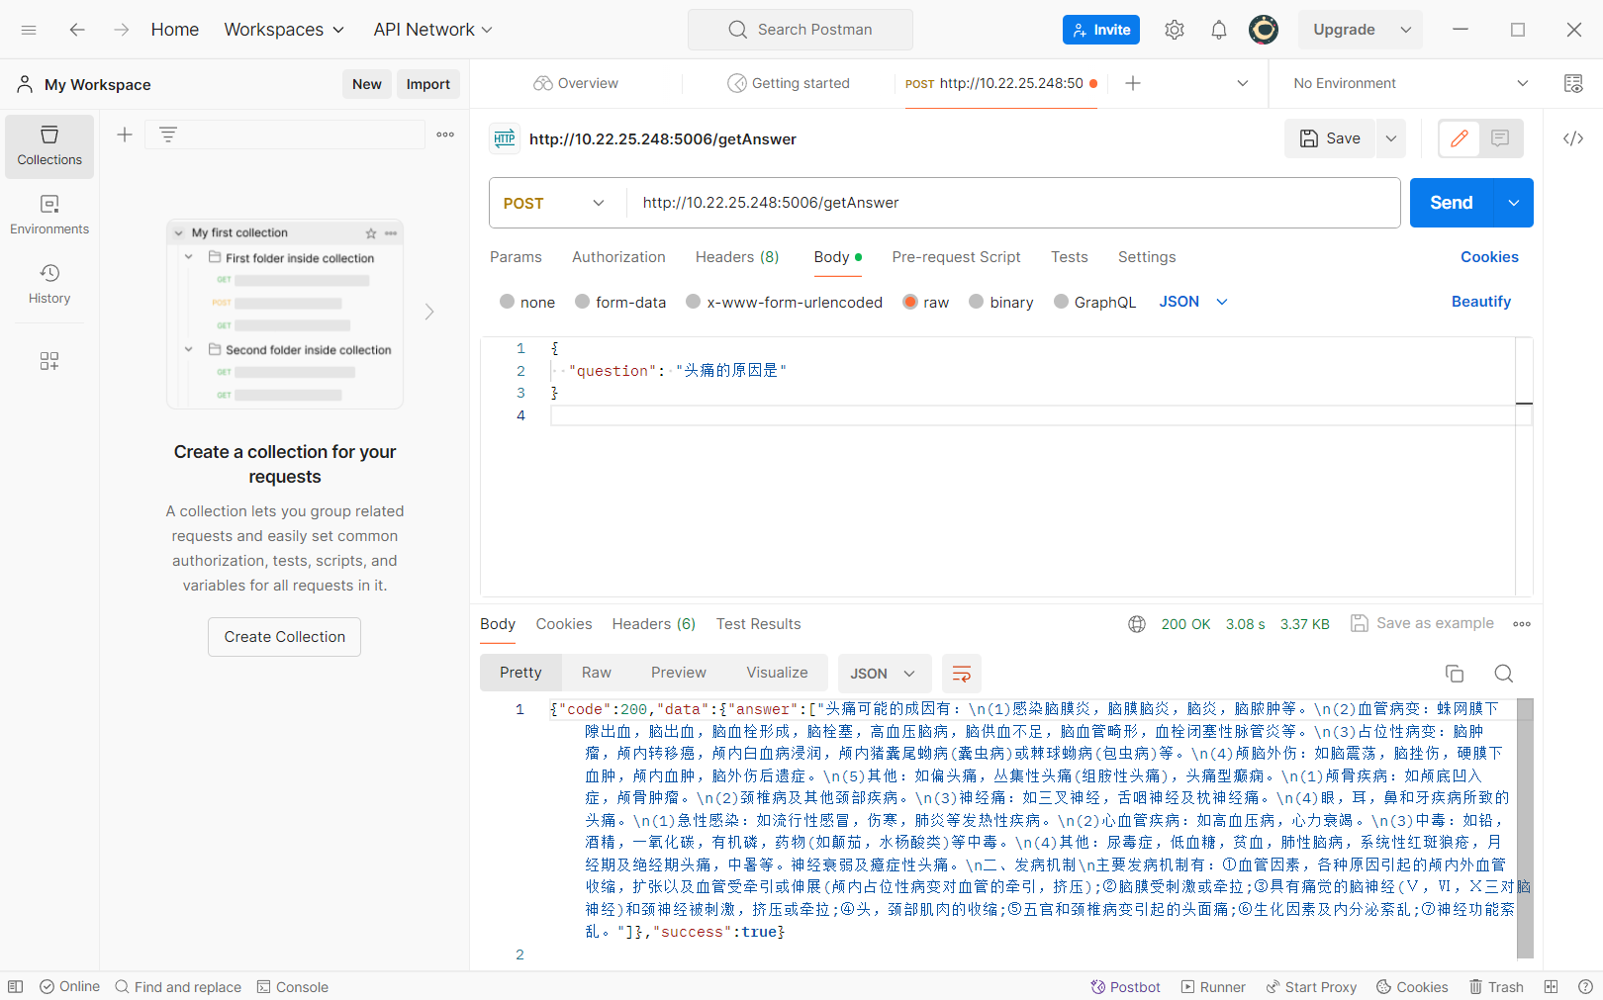Open the Tests tab
The height and width of the screenshot is (1000, 1603).
coord(1069,257)
